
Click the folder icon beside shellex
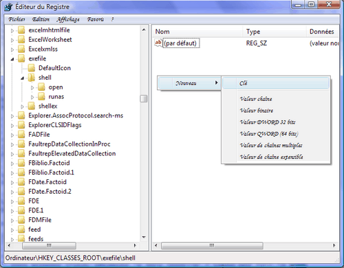[x=32, y=106]
